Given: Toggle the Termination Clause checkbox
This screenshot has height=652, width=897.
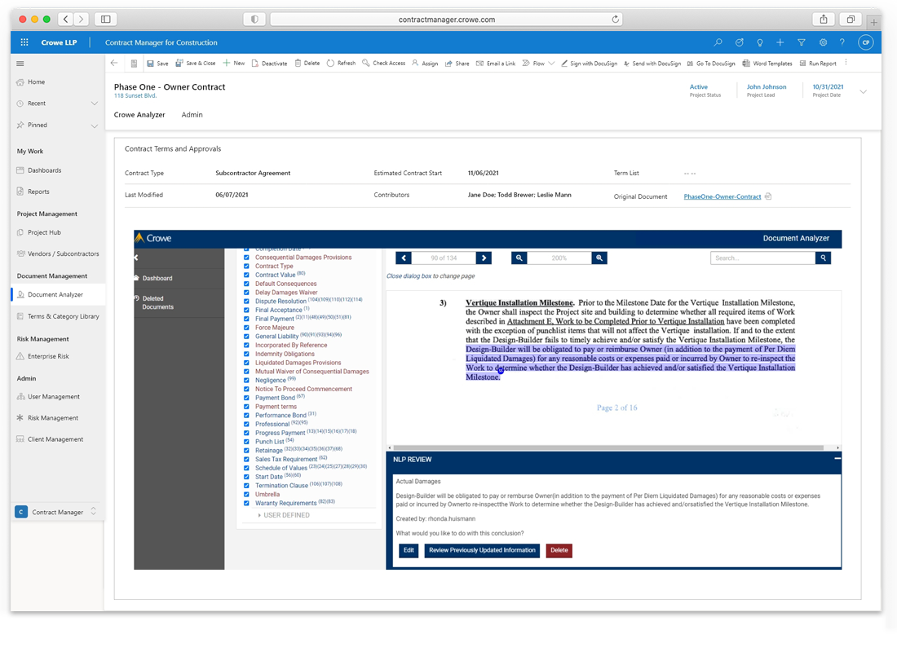Looking at the screenshot, I should [247, 486].
